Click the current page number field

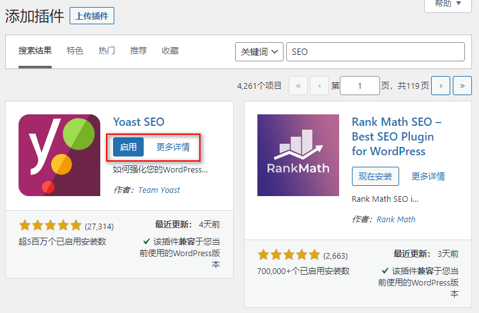(360, 86)
